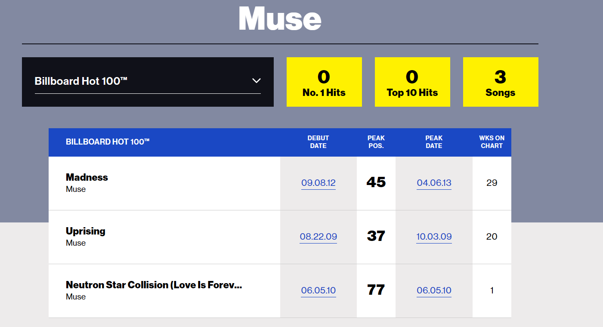Select the Madness song title
Screen dimensions: 603x327
coord(87,177)
